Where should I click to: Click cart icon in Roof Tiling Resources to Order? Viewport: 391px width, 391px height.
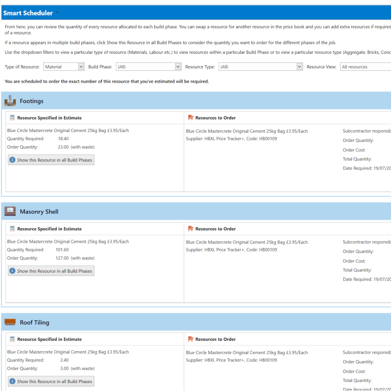[x=191, y=339]
